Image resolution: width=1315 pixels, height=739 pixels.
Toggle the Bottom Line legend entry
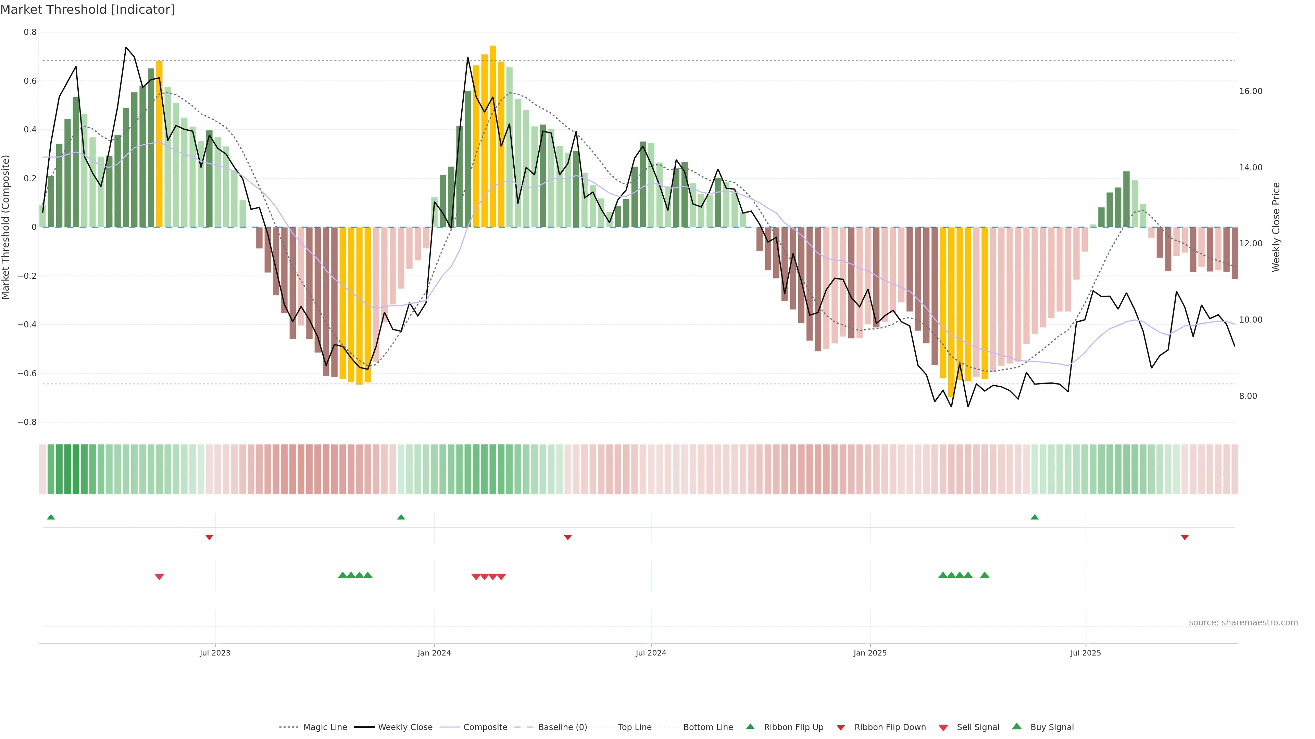coord(707,727)
